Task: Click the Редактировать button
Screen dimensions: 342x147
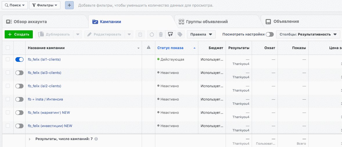Action: (105, 34)
